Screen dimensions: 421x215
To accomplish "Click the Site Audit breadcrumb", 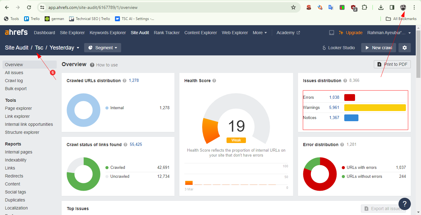I will tap(17, 48).
